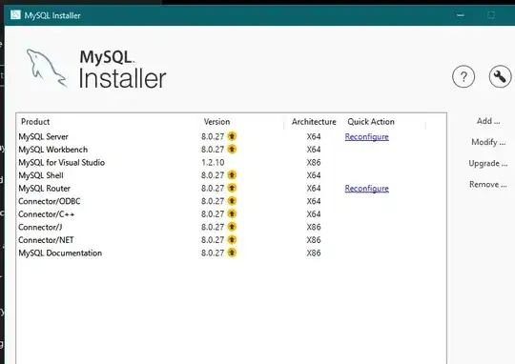The height and width of the screenshot is (364, 515).
Task: Open the help question mark icon
Action: [x=463, y=77]
